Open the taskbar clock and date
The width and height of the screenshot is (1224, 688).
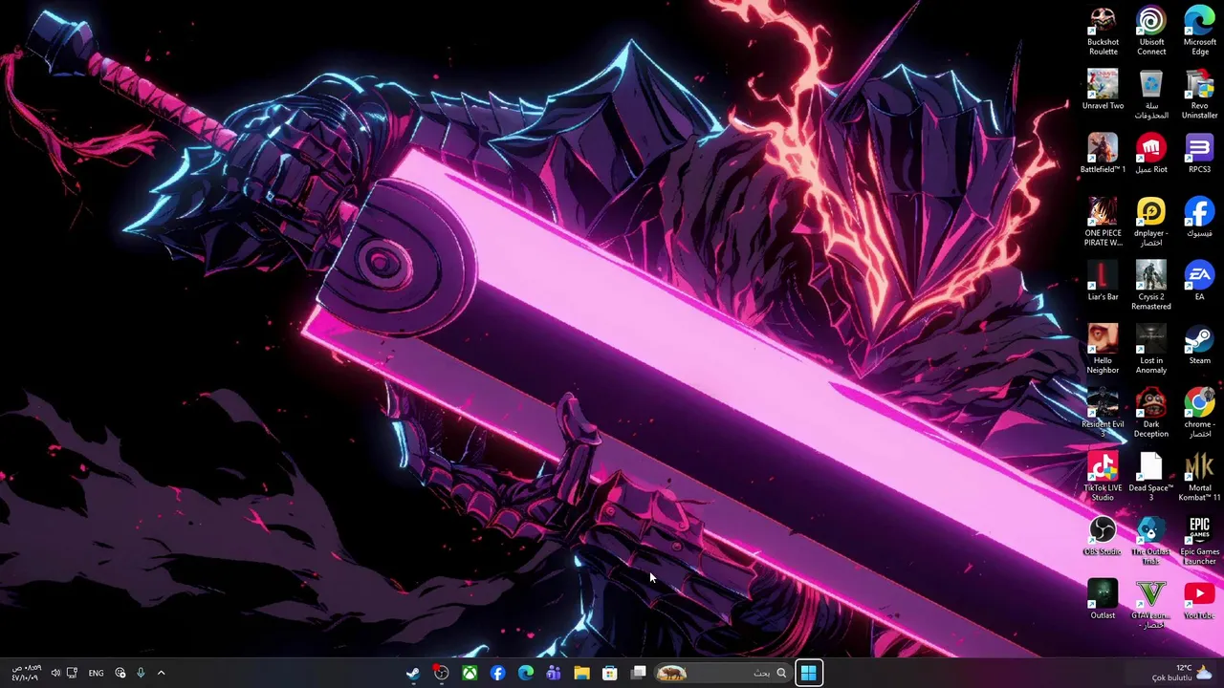(x=26, y=673)
